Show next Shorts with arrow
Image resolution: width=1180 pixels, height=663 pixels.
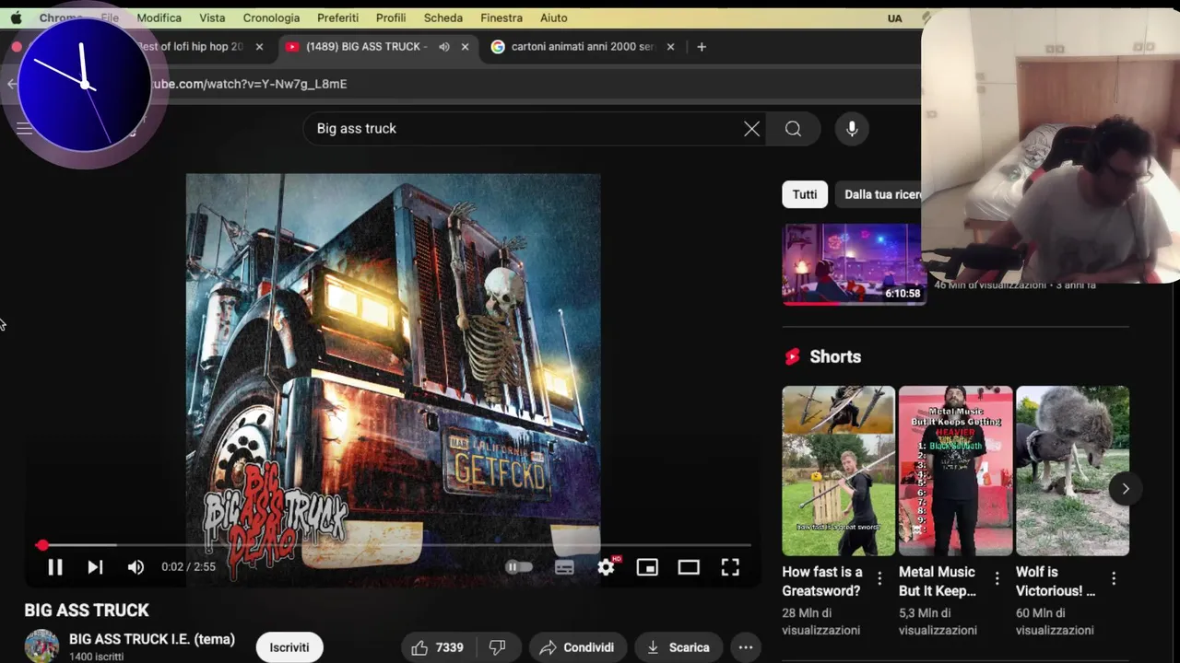tap(1126, 489)
